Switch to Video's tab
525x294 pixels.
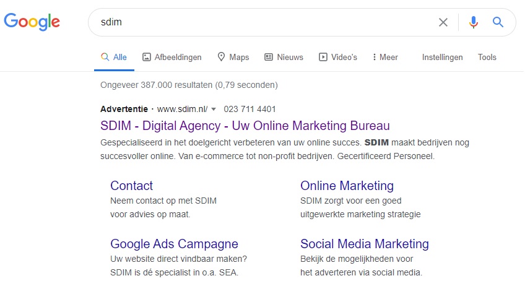point(338,58)
